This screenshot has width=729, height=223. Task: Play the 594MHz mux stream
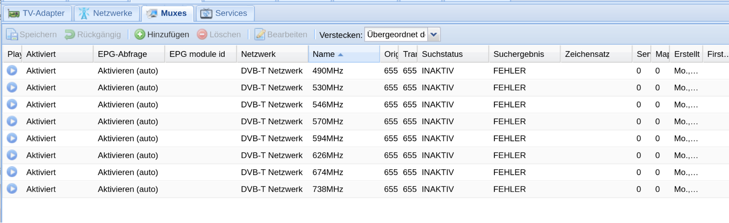coord(12,138)
